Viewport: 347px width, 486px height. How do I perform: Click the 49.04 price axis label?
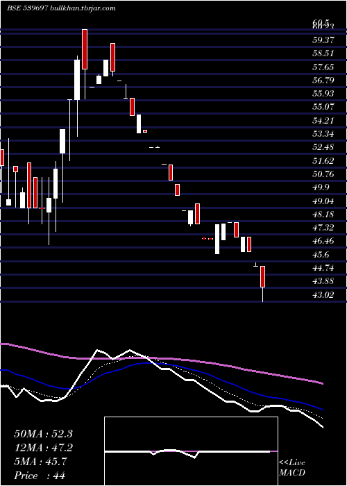pos(323,201)
